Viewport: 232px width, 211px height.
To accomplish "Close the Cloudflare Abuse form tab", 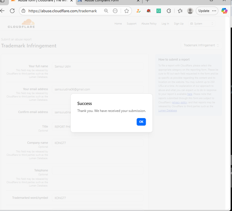I will [x=71, y=1].
